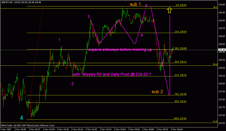Select the magenta wave '5' label
Screen dimensions: 226x131
pos(146,6)
